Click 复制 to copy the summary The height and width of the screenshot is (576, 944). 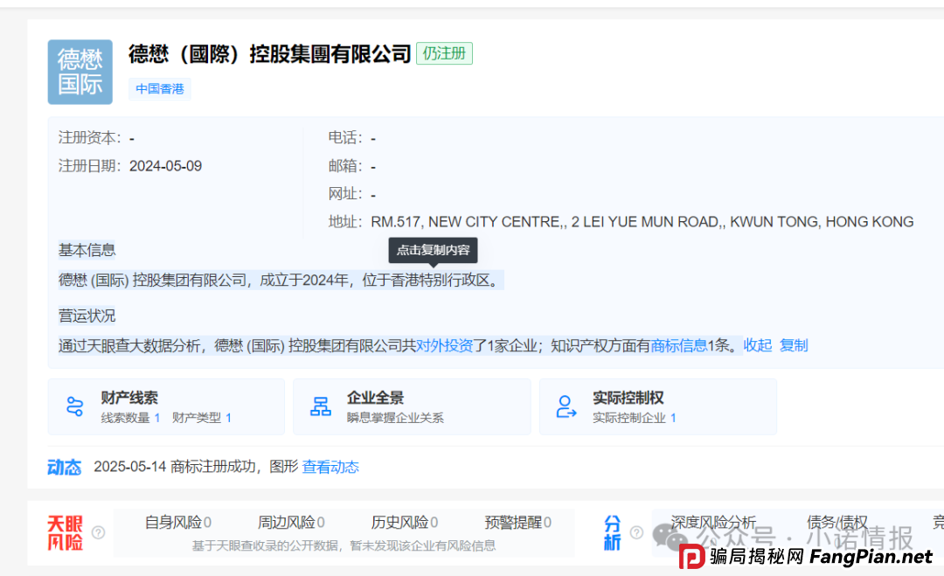tap(795, 345)
